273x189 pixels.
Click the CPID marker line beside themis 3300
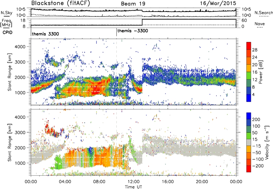[x=31, y=32]
